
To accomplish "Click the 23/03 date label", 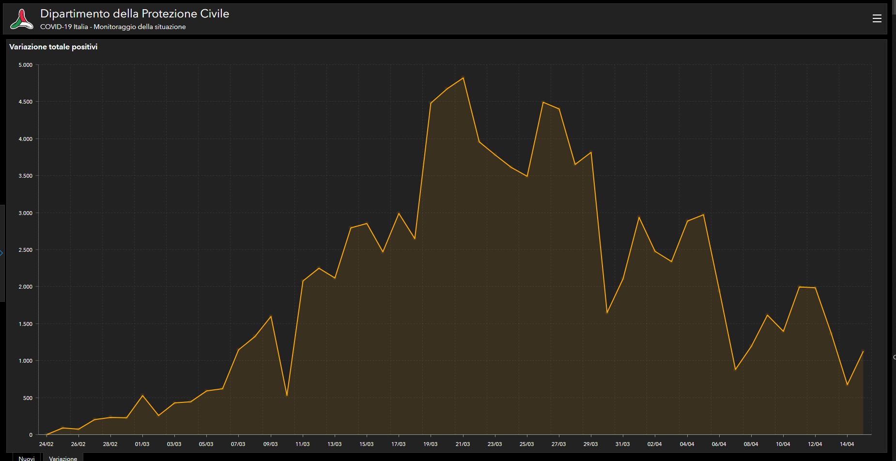I will pyautogui.click(x=494, y=444).
